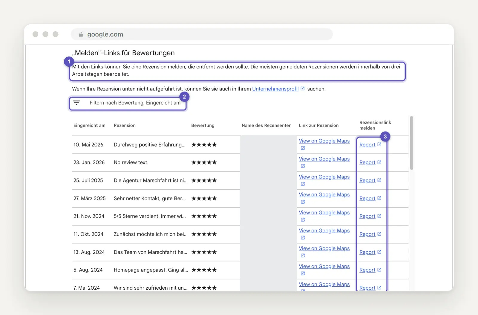478x315 pixels.
Task: Select review 'Homepage angepasst. Ging al...'
Action: pyautogui.click(x=151, y=270)
